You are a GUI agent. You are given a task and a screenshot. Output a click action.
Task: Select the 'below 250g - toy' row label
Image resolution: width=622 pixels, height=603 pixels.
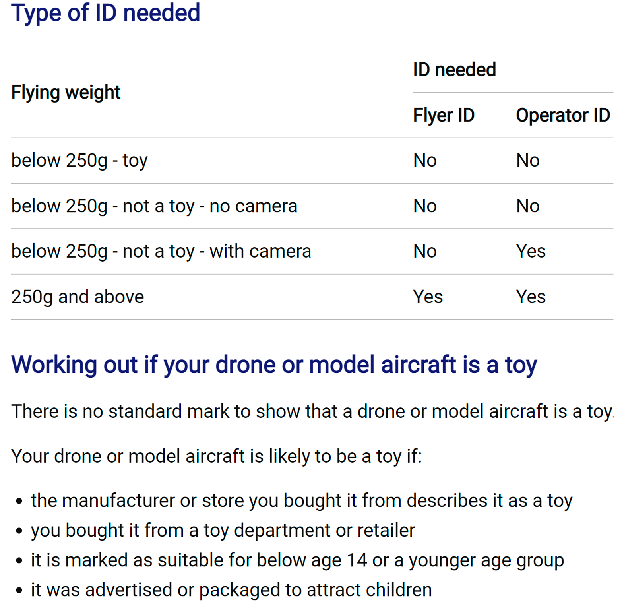coord(79,161)
